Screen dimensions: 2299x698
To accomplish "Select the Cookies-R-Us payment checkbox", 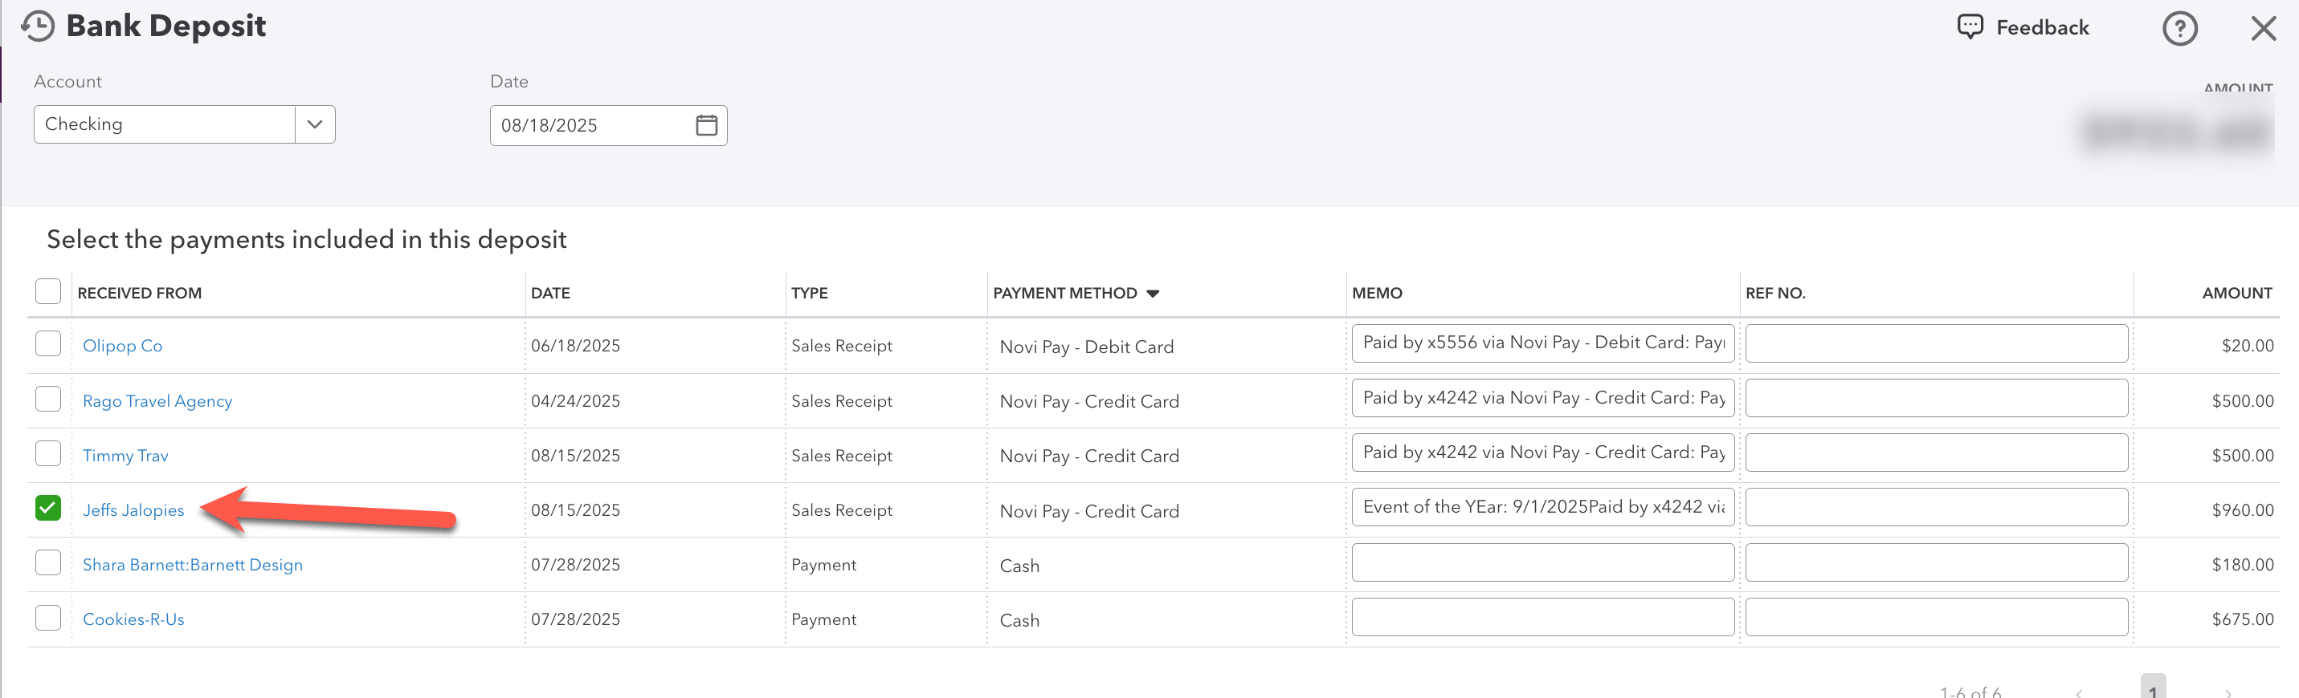I will coord(48,618).
